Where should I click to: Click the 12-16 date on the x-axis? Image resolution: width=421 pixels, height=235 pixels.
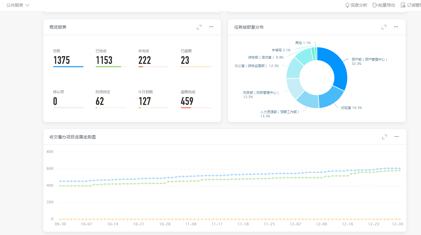(x=347, y=224)
